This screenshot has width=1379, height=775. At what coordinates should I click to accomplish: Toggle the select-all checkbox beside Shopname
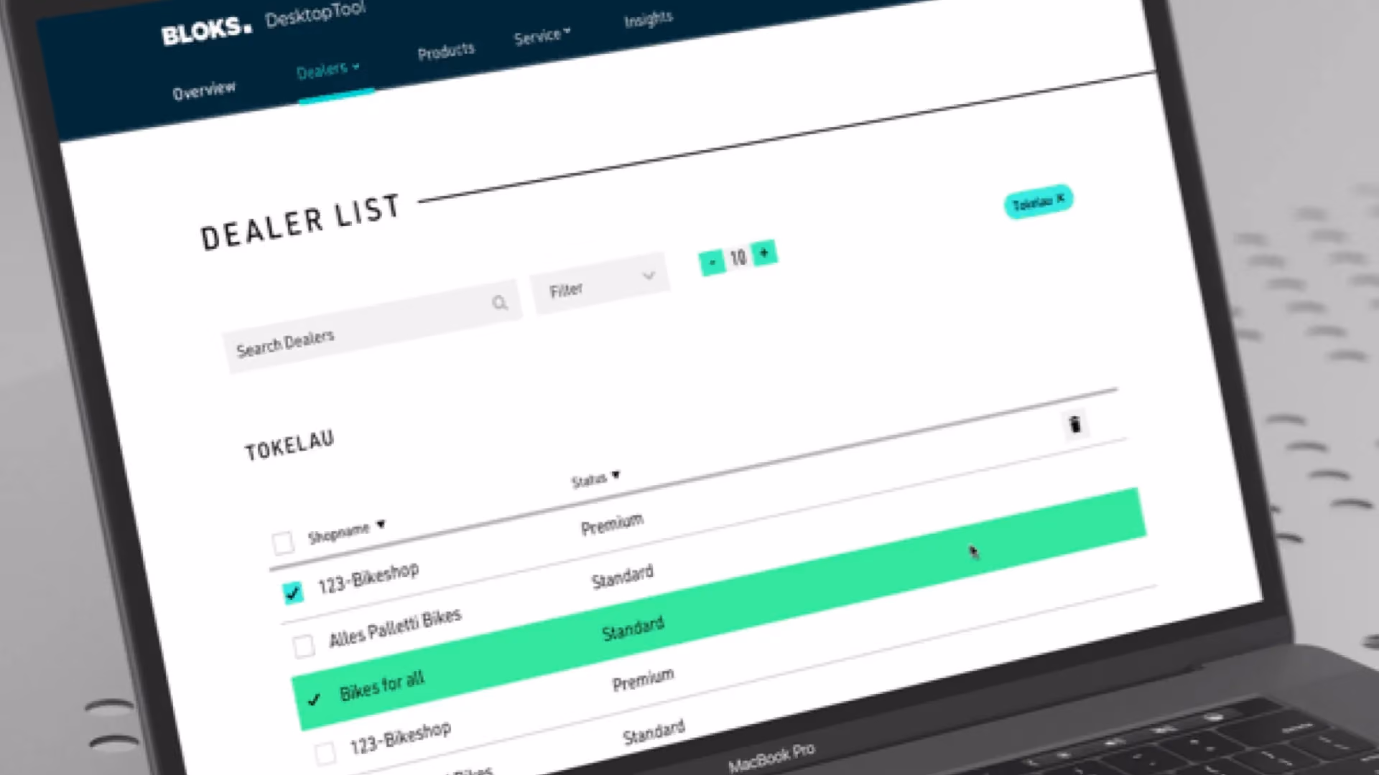[283, 542]
